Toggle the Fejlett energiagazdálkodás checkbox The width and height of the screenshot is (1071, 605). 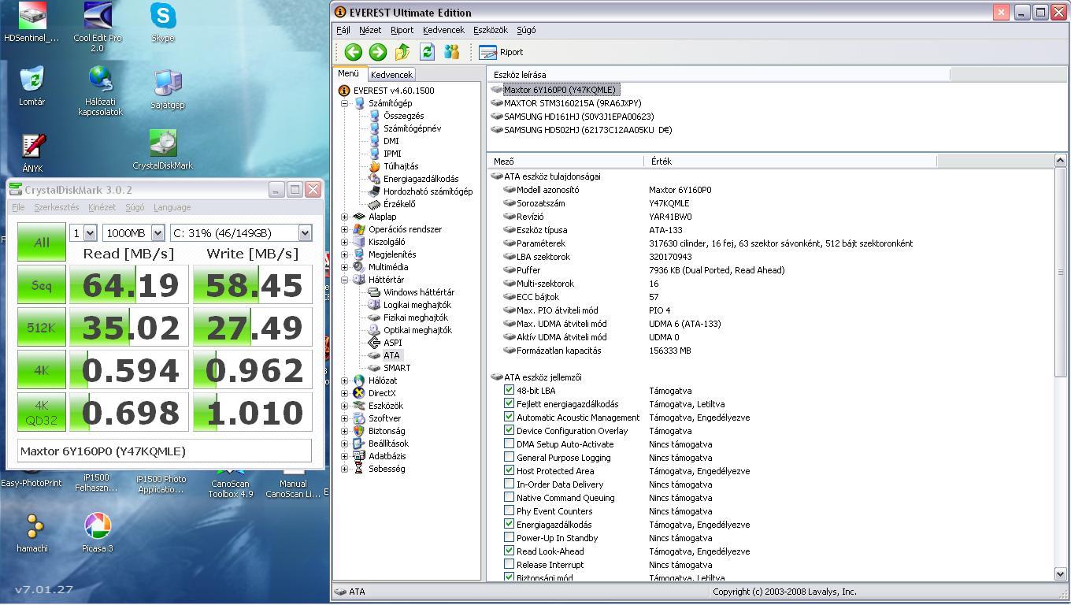coord(509,403)
